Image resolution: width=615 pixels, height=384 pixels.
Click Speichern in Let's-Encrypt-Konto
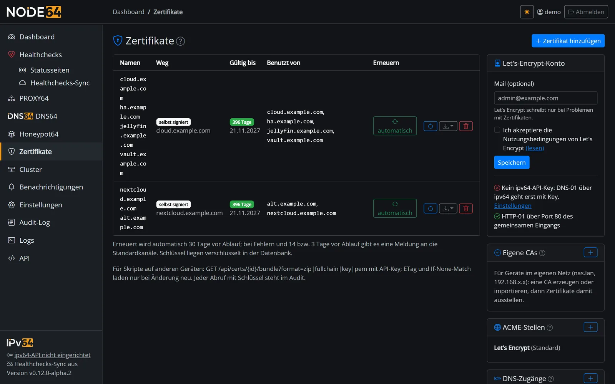click(512, 162)
